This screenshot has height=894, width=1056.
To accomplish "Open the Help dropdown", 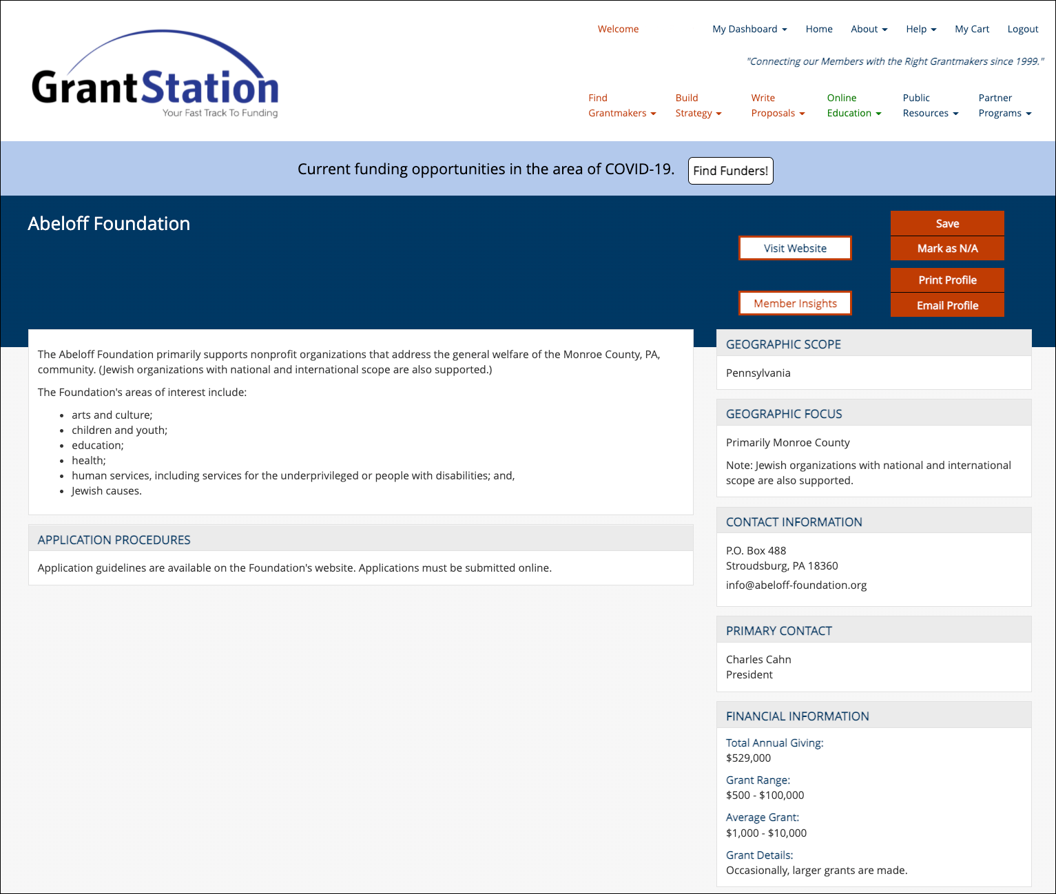I will [x=920, y=29].
